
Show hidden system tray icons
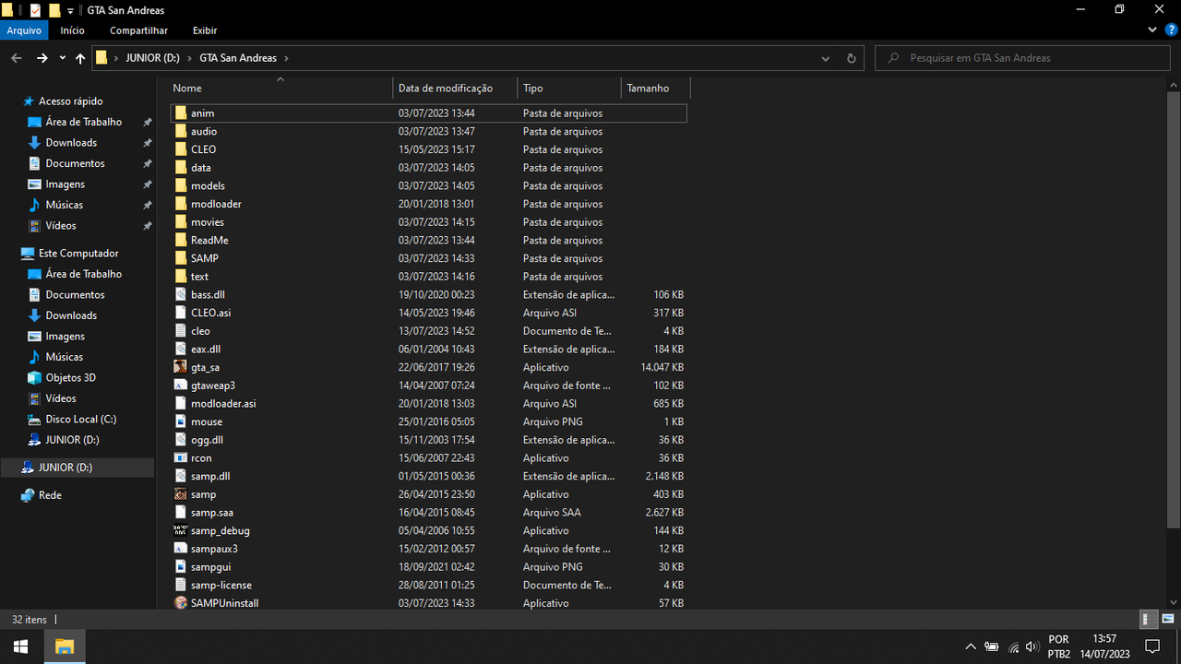point(970,646)
